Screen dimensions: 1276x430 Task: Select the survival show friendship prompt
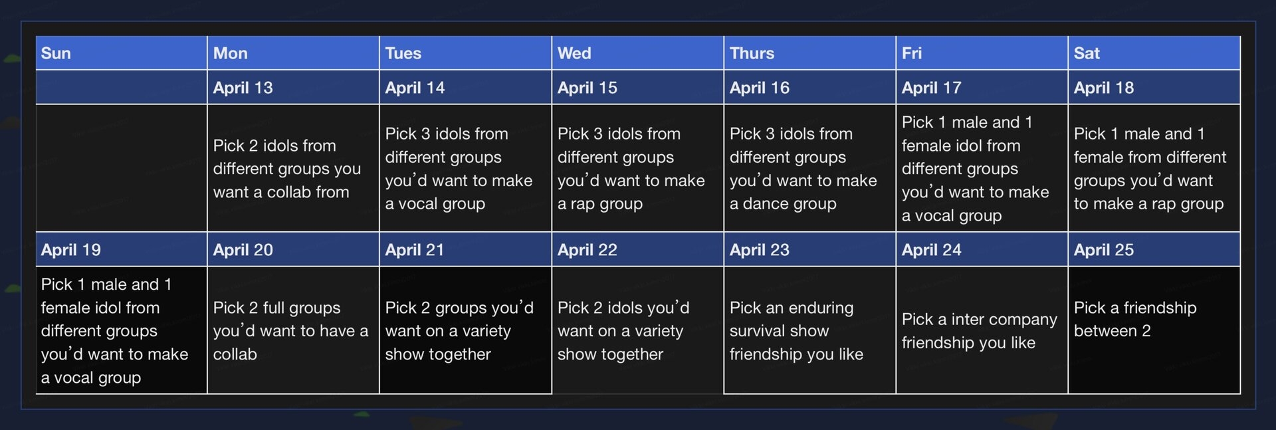(x=809, y=330)
